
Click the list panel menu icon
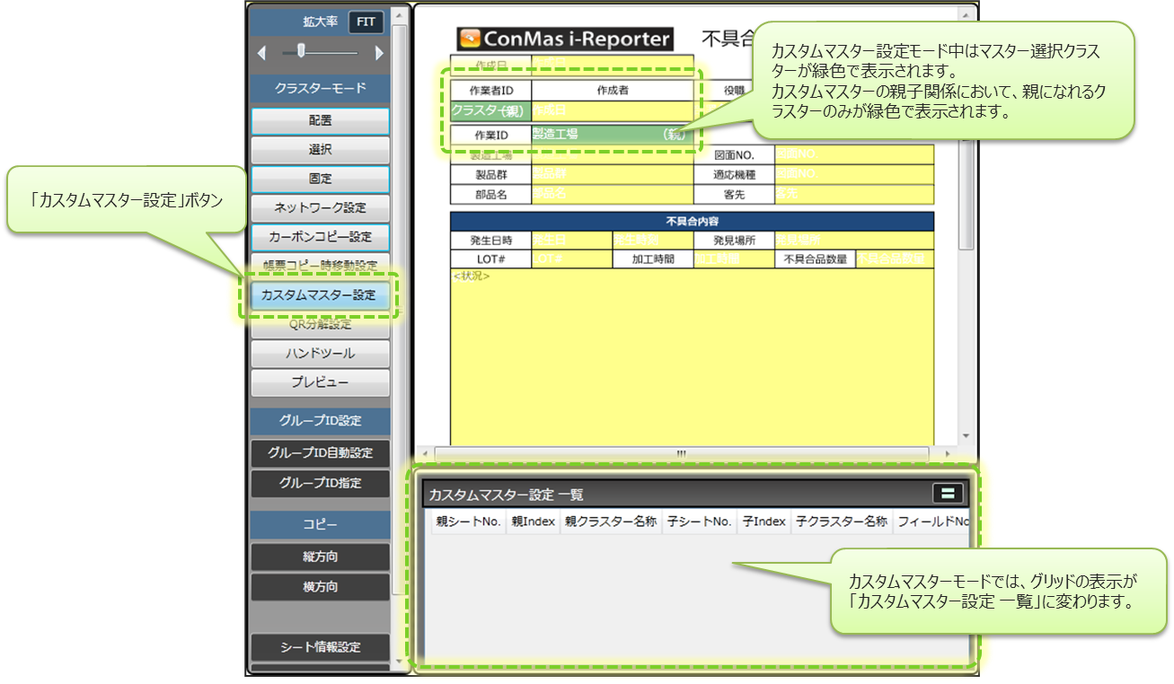pos(948,493)
